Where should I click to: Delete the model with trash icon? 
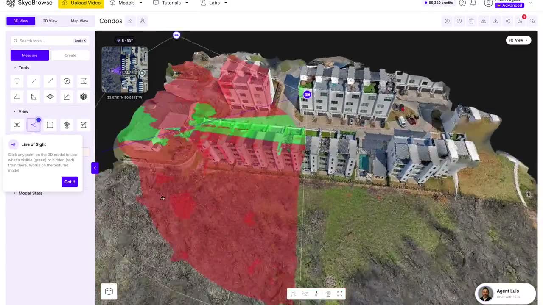(x=471, y=21)
